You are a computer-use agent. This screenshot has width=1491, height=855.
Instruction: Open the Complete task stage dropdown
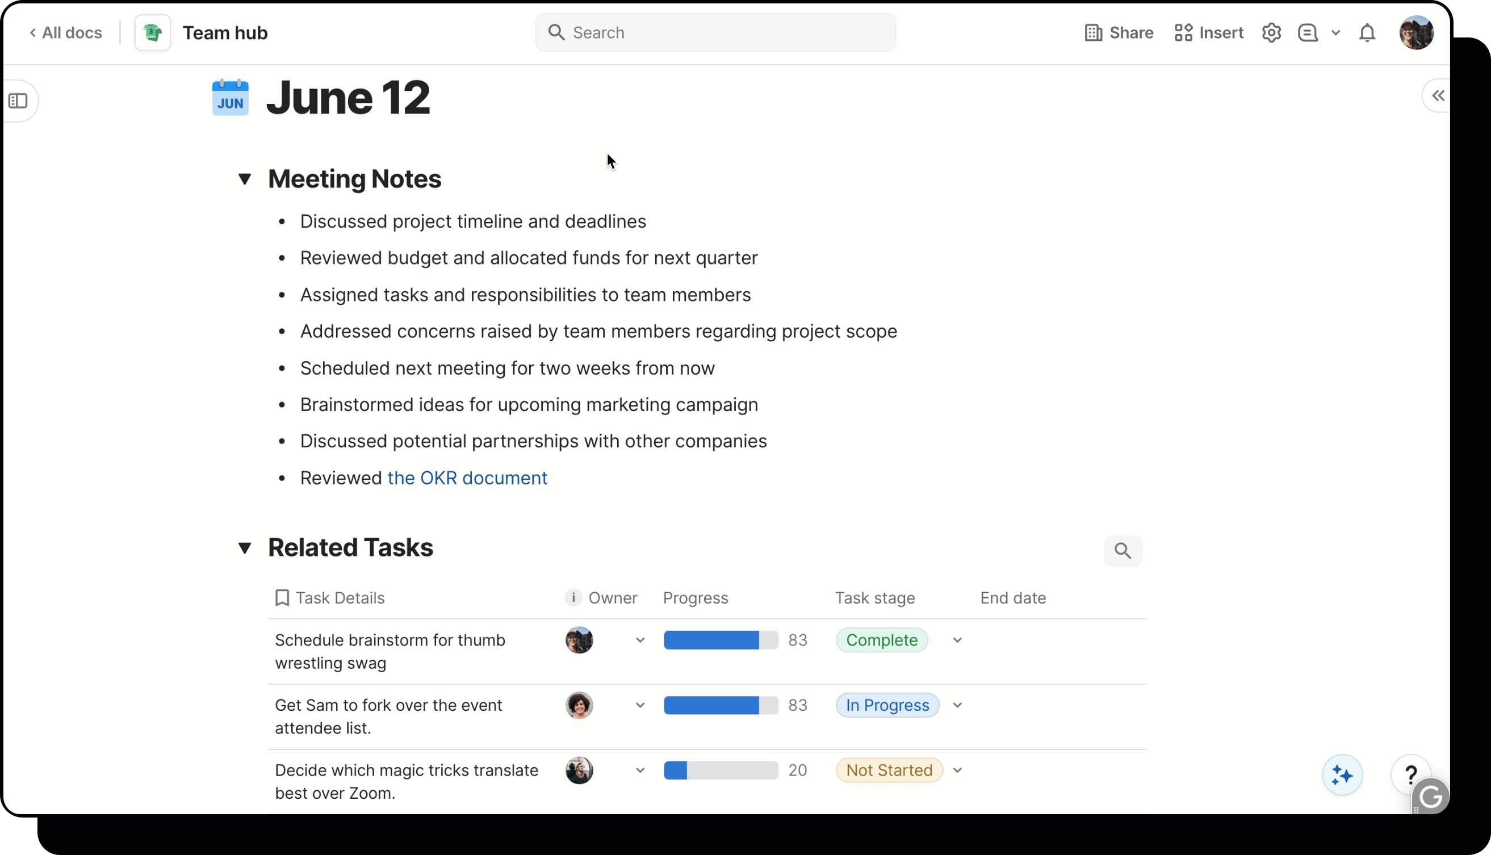[x=957, y=640]
